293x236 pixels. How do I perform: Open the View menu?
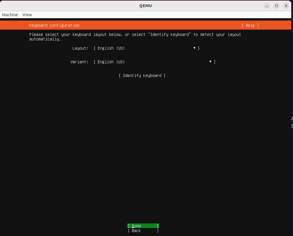[27, 15]
